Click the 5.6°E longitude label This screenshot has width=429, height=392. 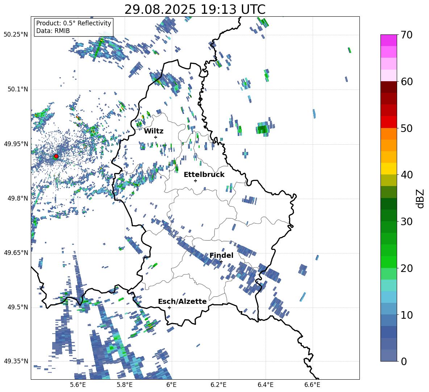coord(78,385)
